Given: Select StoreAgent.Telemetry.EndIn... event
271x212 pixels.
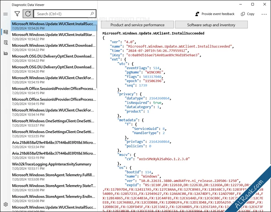Looking at the screenshot, I should (x=53, y=198).
